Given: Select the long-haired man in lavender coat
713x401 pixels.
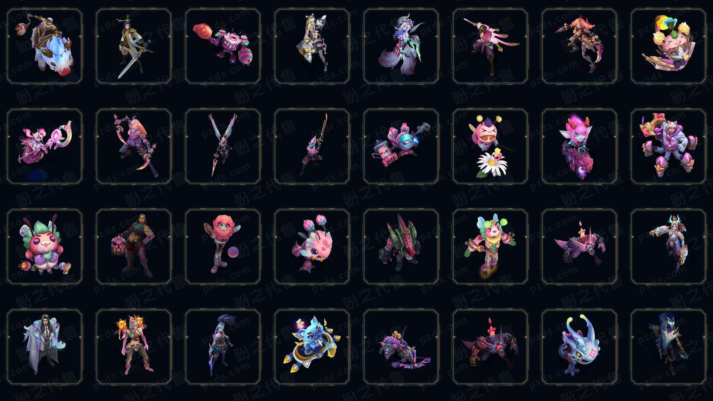Looking at the screenshot, I should (45, 347).
